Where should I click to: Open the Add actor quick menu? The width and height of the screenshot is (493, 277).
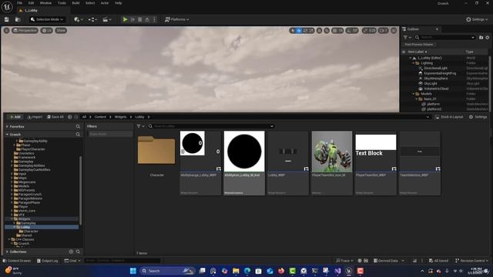[x=79, y=19]
